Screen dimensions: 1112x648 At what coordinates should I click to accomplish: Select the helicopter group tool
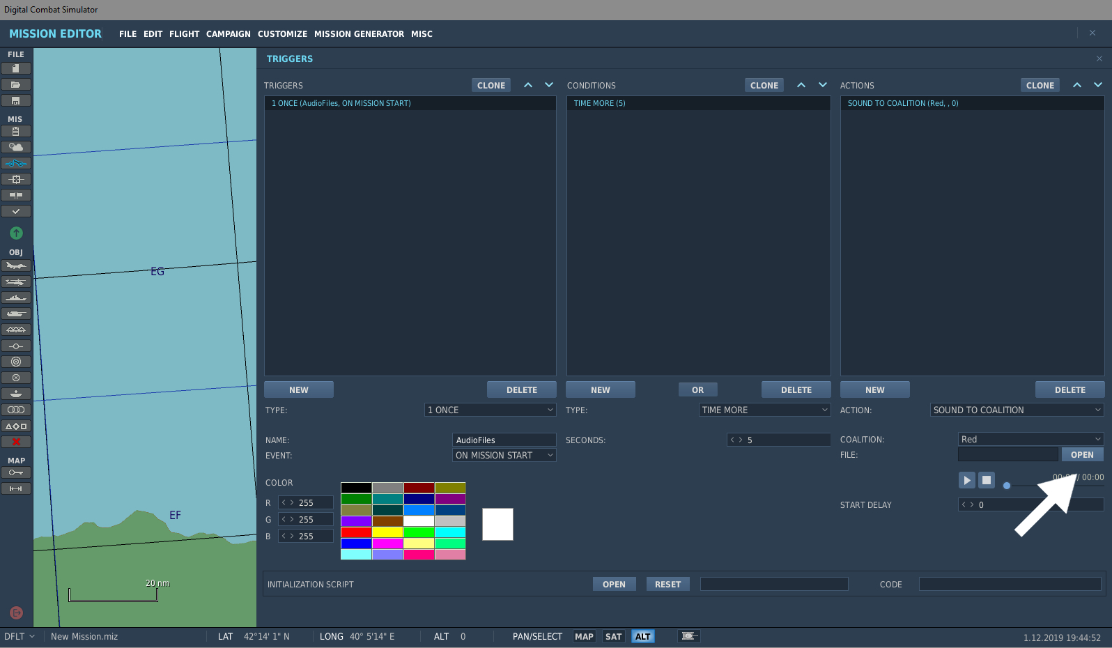point(16,281)
